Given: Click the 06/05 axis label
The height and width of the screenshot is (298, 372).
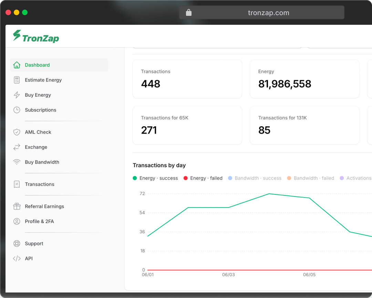Looking at the screenshot, I should coord(309,275).
